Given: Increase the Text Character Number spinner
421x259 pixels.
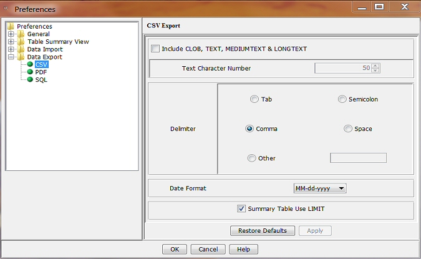Looking at the screenshot, I should [375, 66].
